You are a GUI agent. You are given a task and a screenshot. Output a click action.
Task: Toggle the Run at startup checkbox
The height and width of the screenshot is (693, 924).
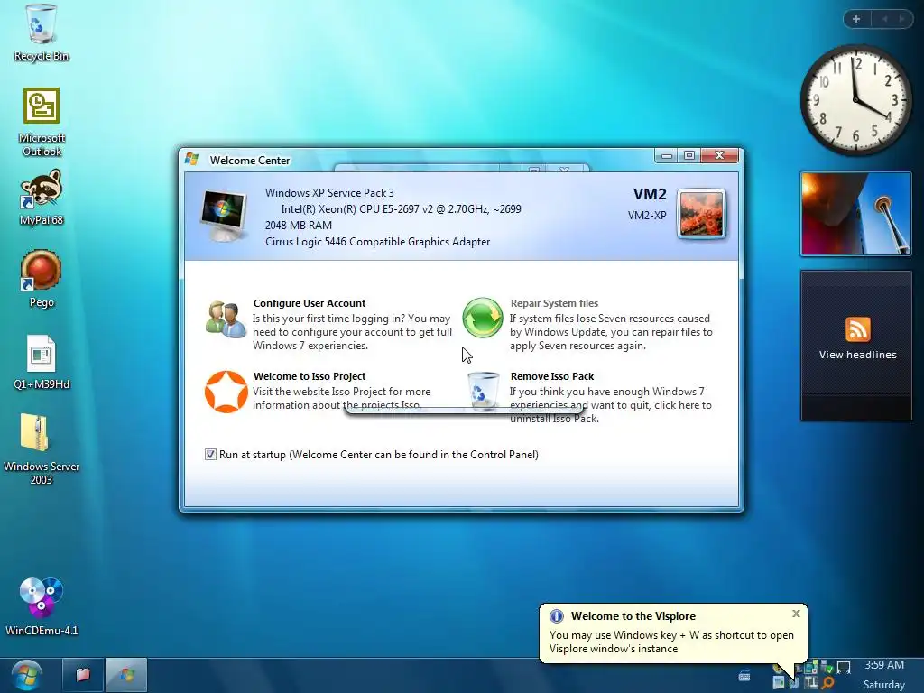210,455
